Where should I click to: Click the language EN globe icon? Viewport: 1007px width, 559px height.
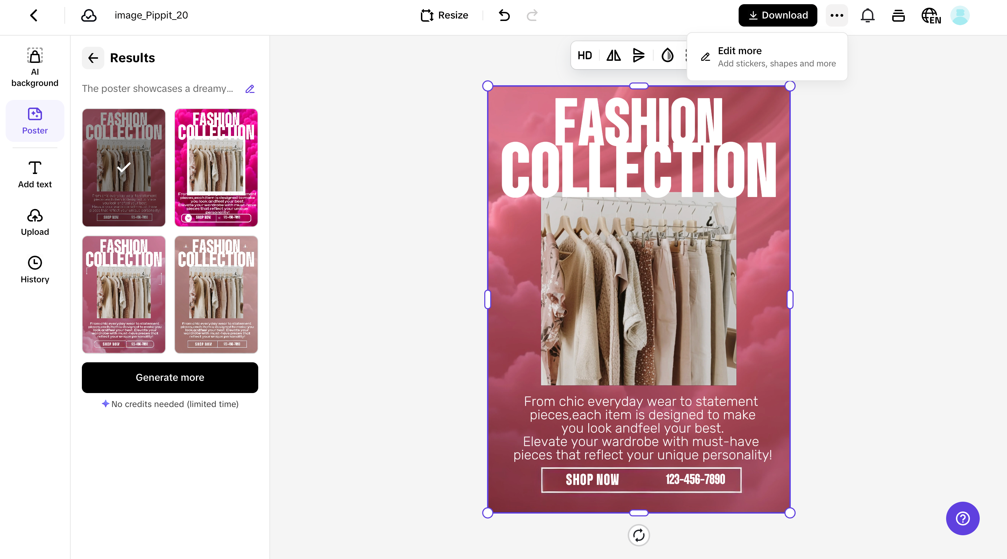coord(930,16)
